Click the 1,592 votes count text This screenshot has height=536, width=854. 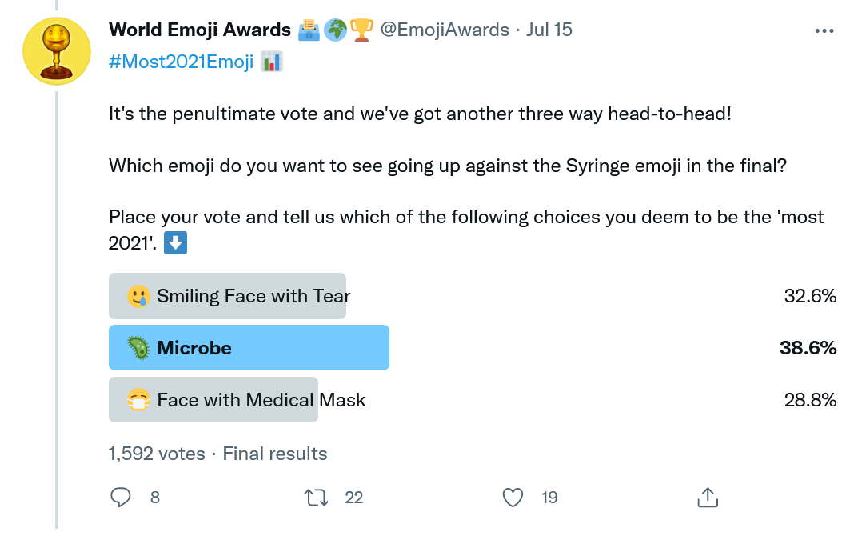click(x=156, y=454)
